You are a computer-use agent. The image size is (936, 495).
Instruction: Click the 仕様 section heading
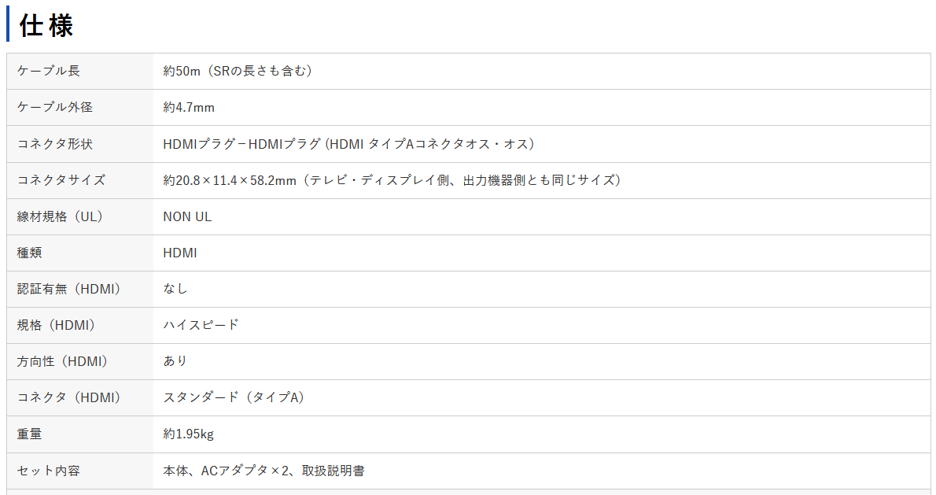46,26
